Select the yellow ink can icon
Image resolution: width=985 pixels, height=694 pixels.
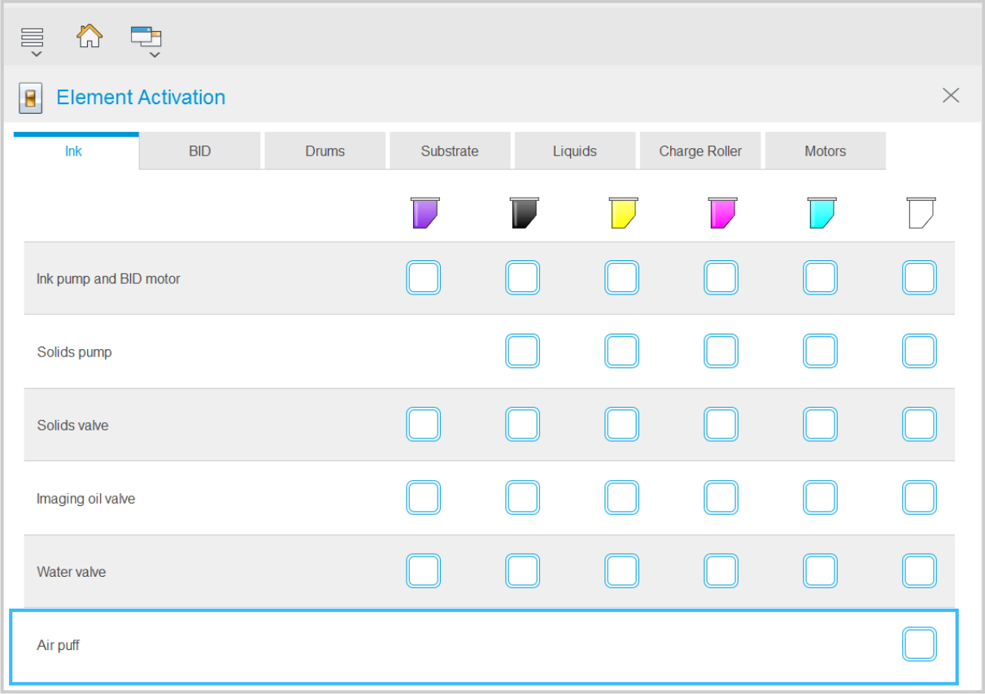tap(623, 212)
